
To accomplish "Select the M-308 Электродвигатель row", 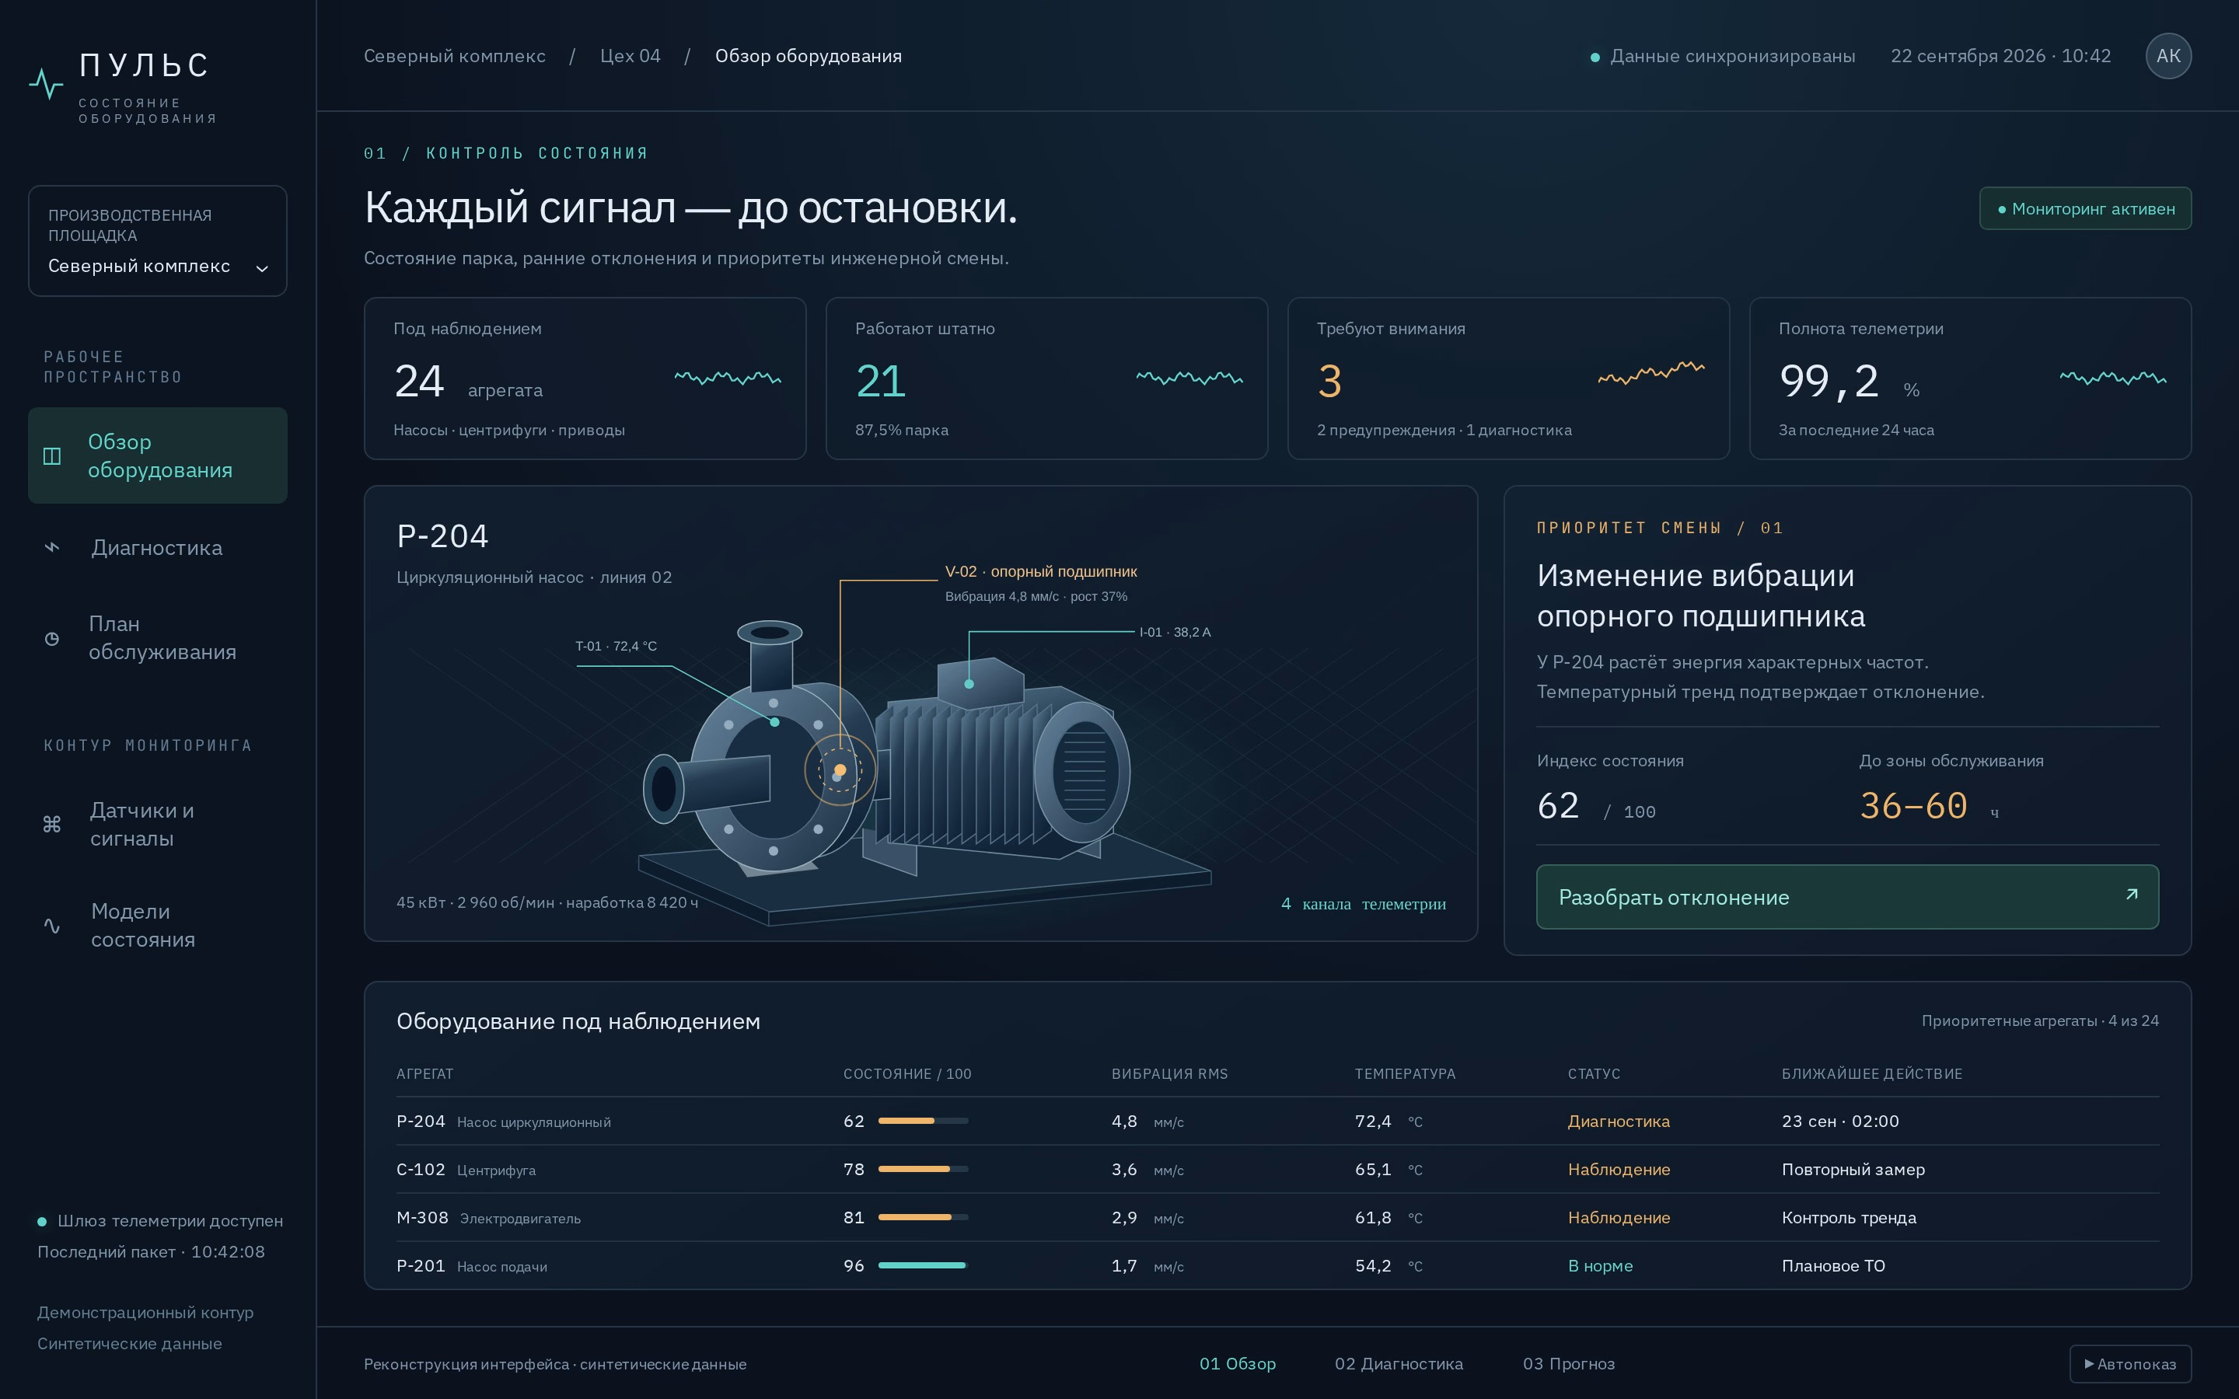I will click(x=1277, y=1218).
